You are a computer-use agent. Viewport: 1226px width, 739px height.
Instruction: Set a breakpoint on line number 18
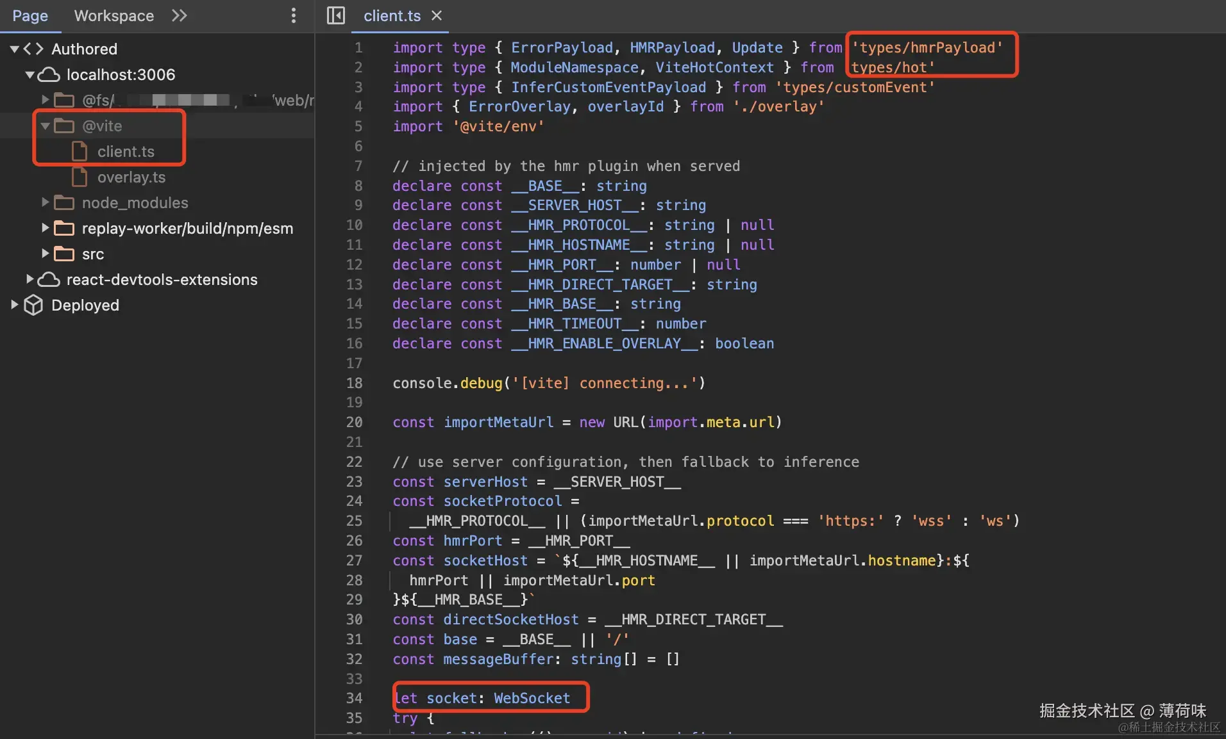(355, 383)
